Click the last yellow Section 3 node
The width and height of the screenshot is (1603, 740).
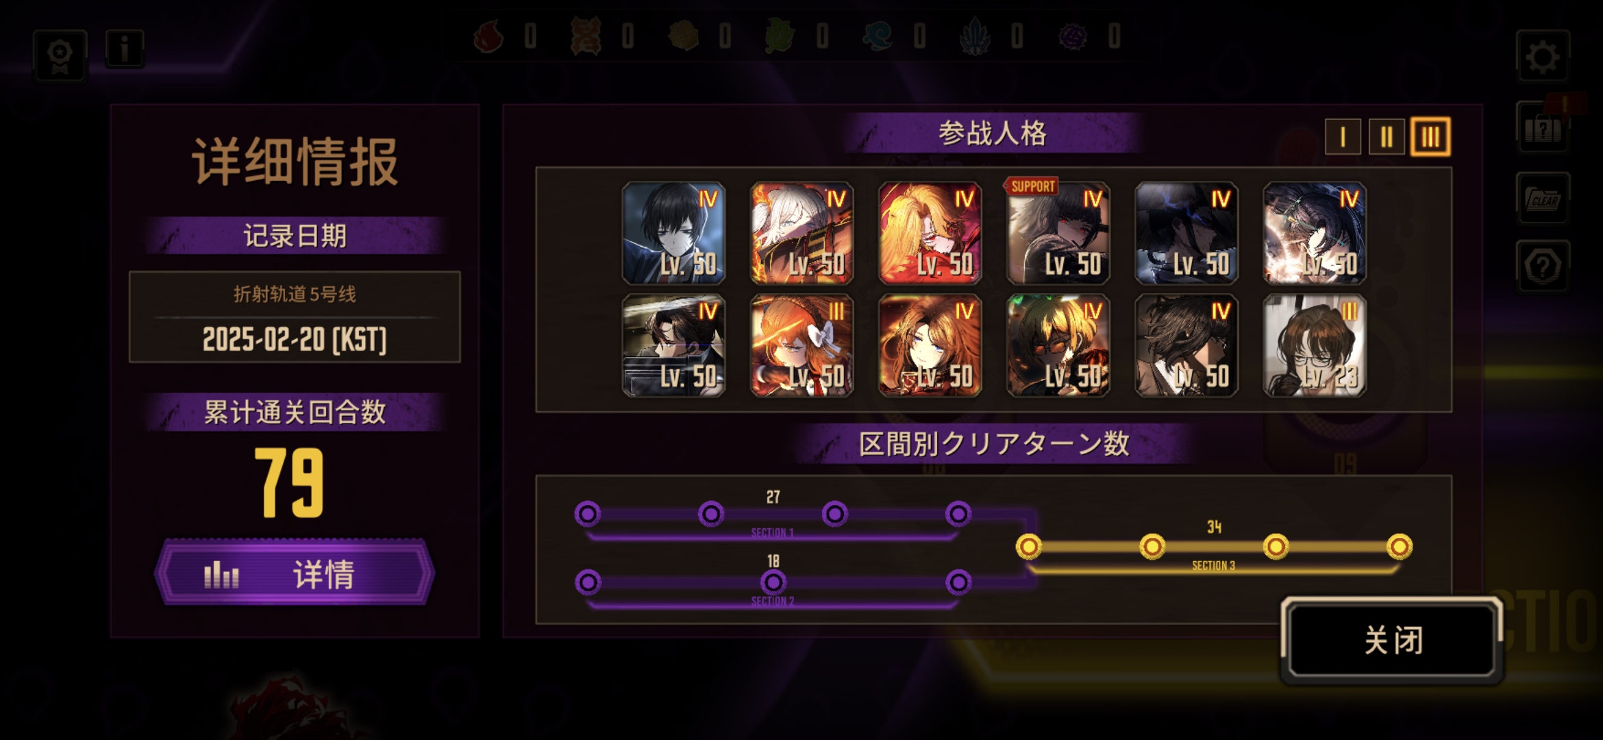[1399, 547]
